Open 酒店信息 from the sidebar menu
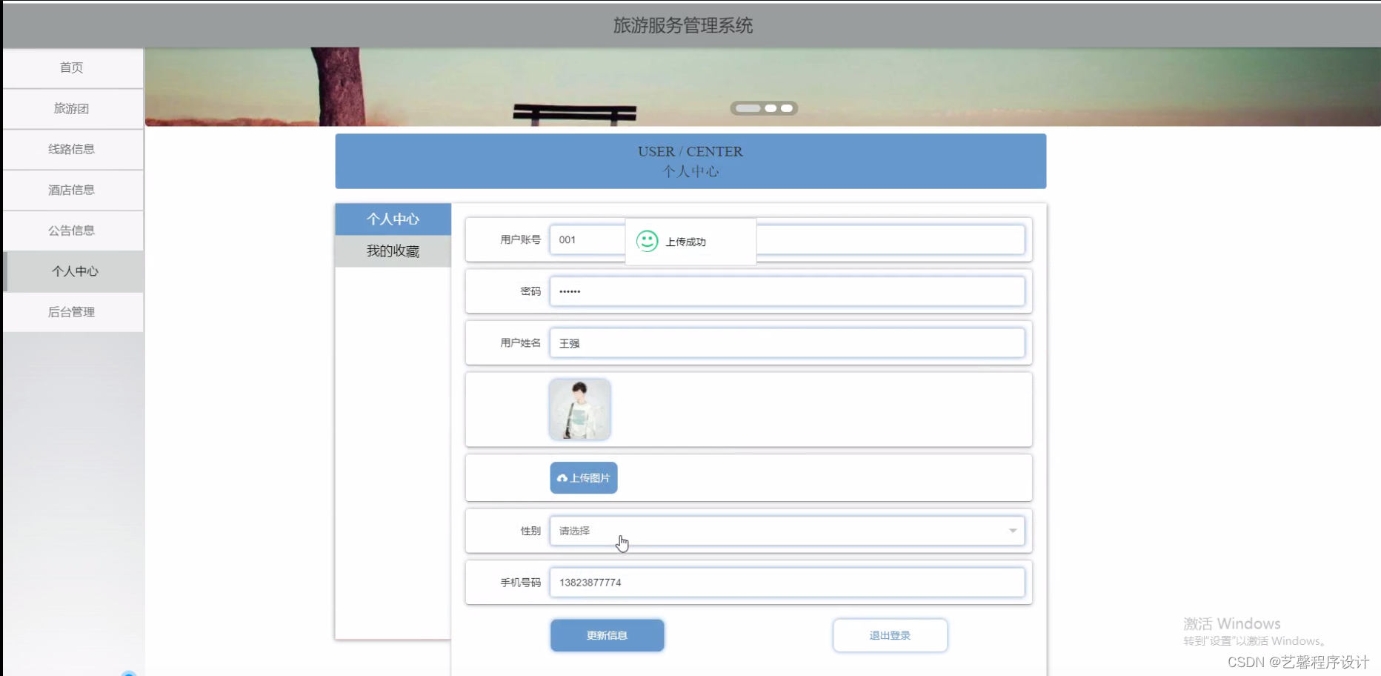The image size is (1381, 676). tap(72, 190)
